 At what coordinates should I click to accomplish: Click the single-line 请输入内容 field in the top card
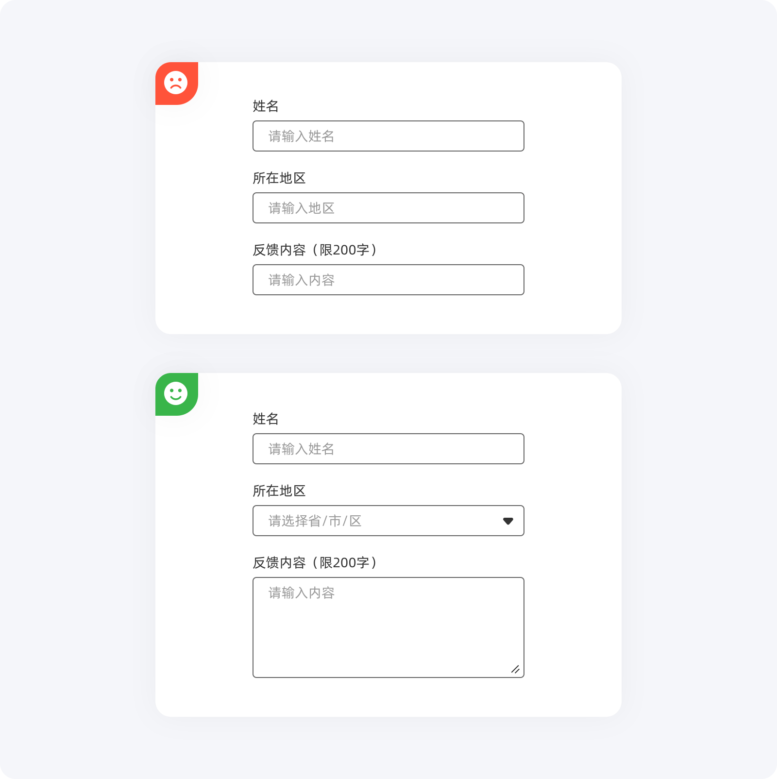point(388,280)
